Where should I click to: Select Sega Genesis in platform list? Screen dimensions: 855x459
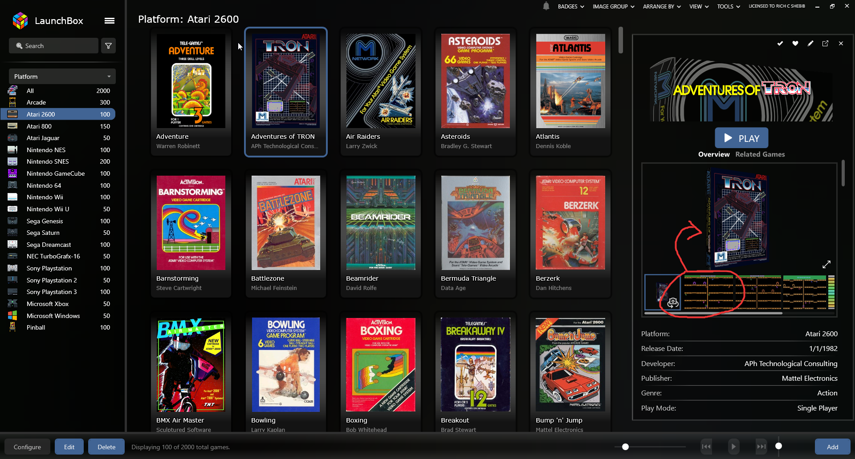[58, 221]
